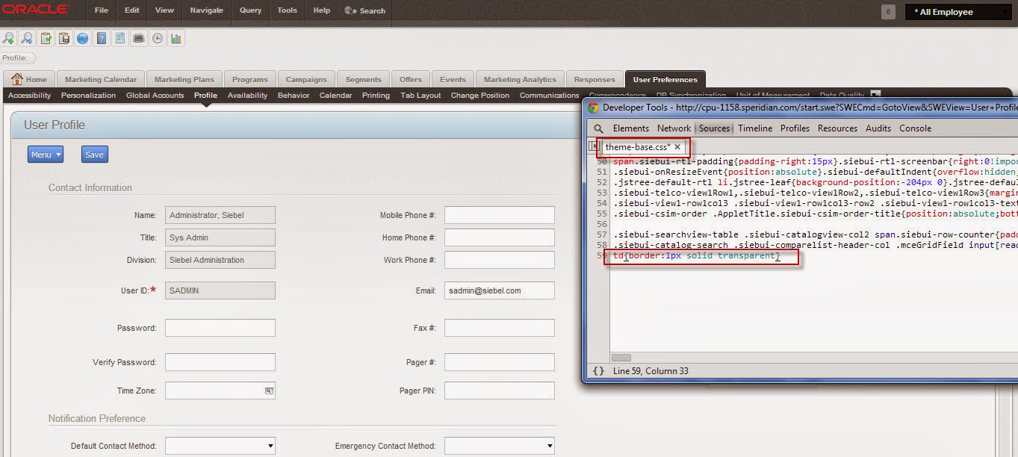
Task: Click the pretty print braces icon
Action: pos(598,371)
